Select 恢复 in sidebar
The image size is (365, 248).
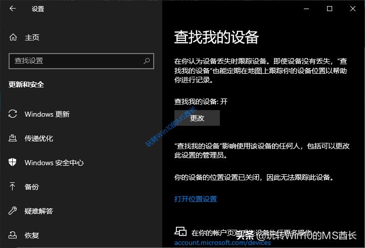(32, 235)
